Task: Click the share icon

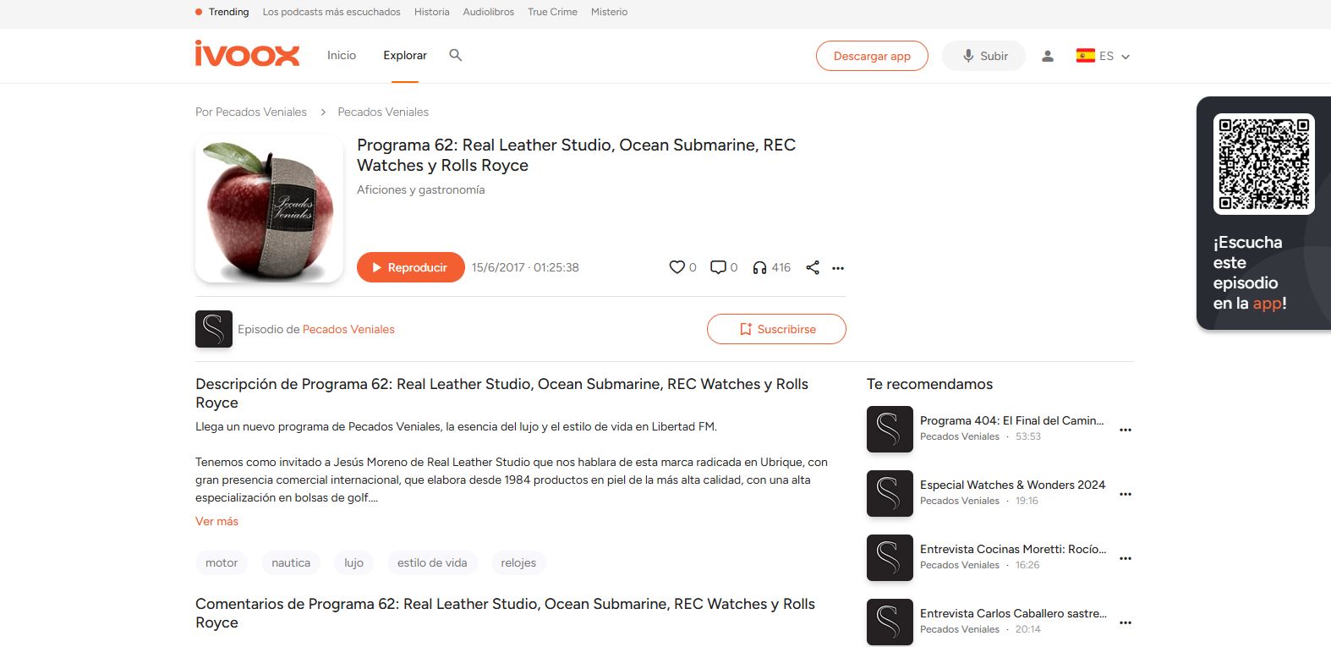Action: coord(813,267)
